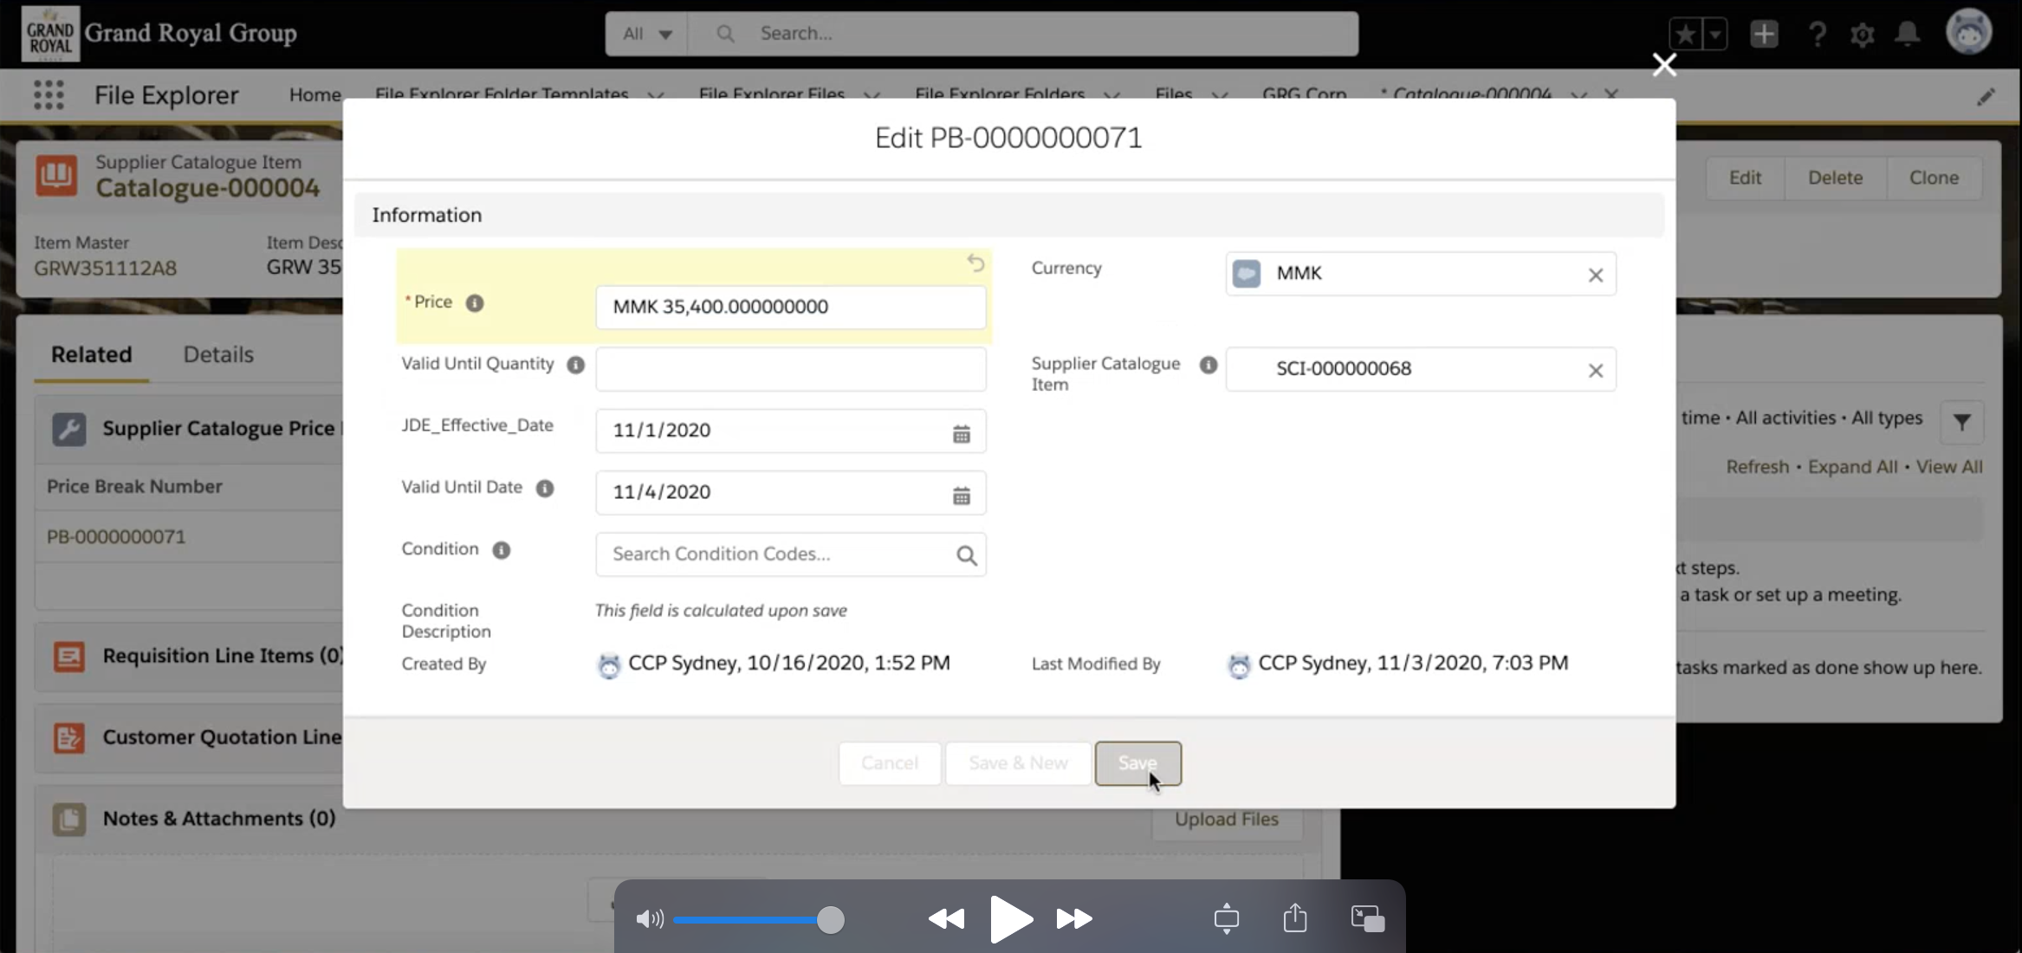Open the activity filter dropdown
Screen dimensions: 2022x953
(1961, 422)
